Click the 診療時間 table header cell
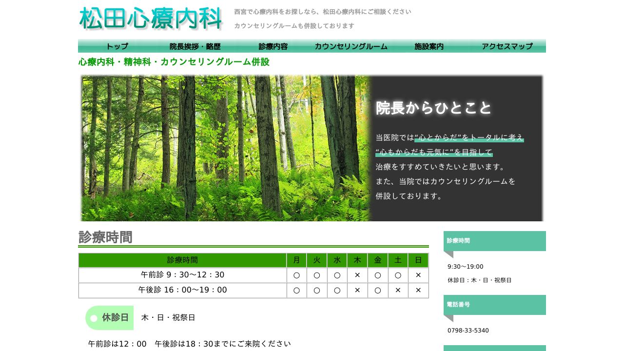Viewport: 624px width, 351px height. pos(182,260)
